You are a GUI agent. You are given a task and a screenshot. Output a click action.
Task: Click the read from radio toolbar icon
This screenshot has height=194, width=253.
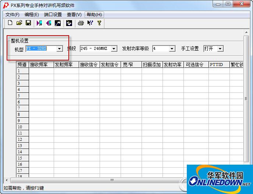coord(39,23)
